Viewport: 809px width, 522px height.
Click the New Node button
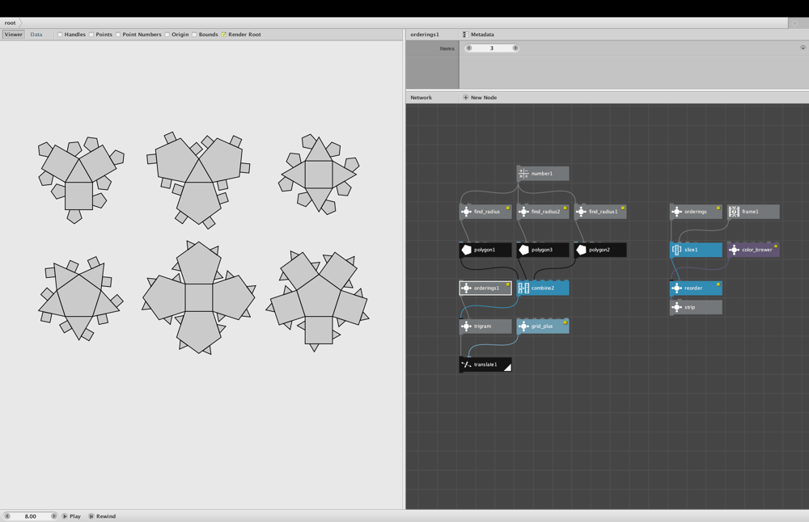pos(480,98)
